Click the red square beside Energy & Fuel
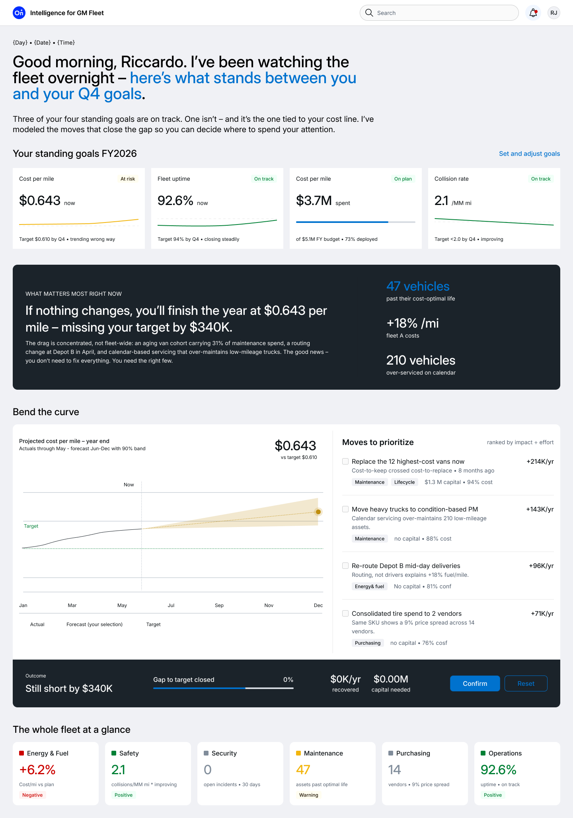The image size is (573, 818). click(x=21, y=753)
